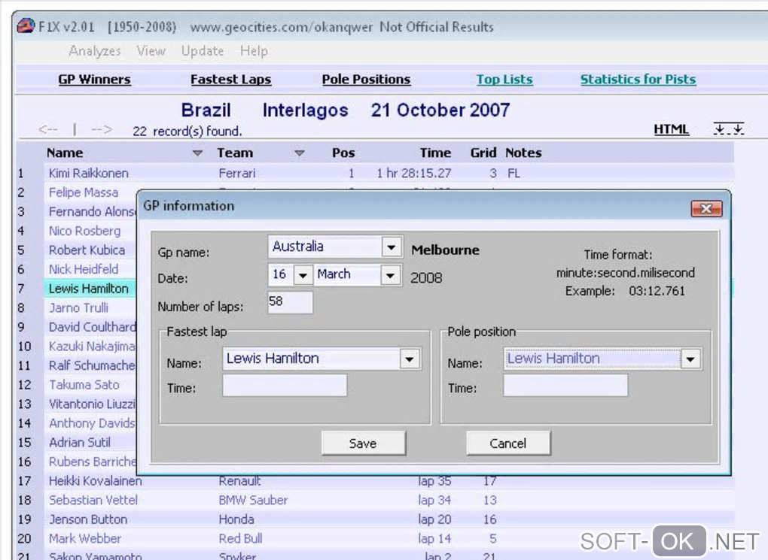Select Kimi Raikkonen in results list
The image size is (768, 560).
click(88, 173)
